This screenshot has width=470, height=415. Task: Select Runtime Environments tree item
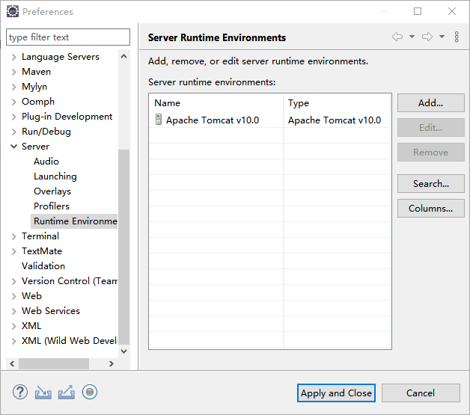(74, 221)
